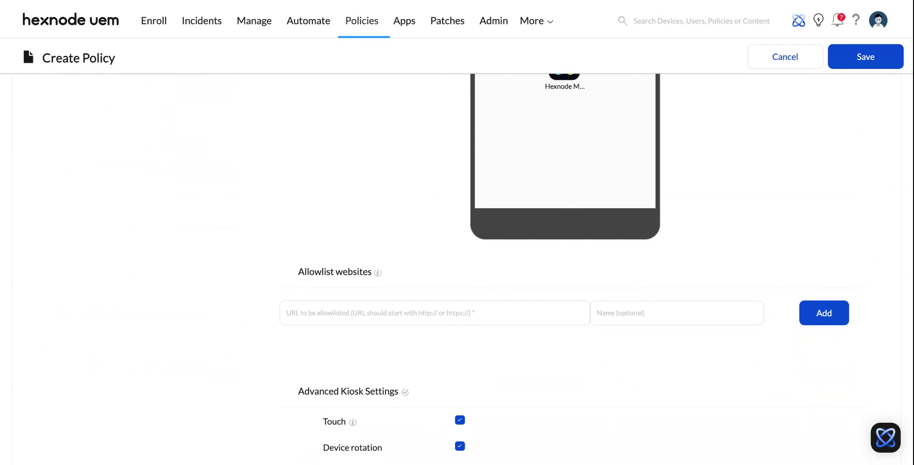Open the Admin menu item

[x=493, y=20]
